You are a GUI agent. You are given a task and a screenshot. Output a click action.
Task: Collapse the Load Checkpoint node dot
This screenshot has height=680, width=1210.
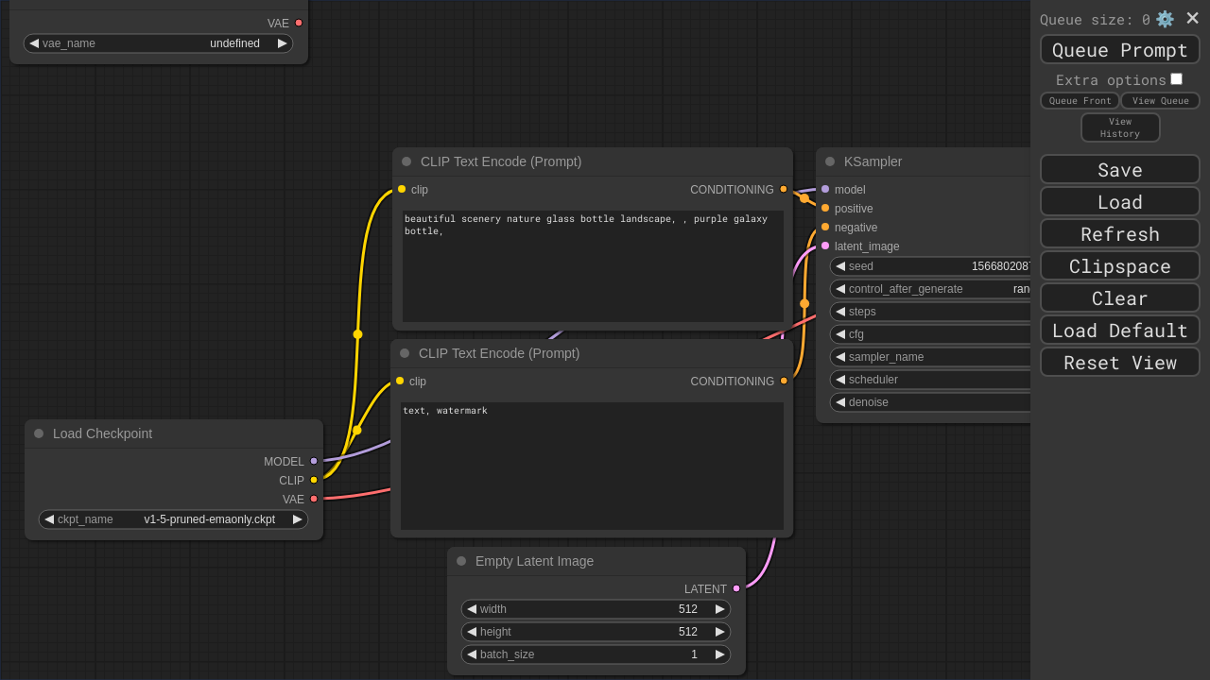click(x=39, y=433)
